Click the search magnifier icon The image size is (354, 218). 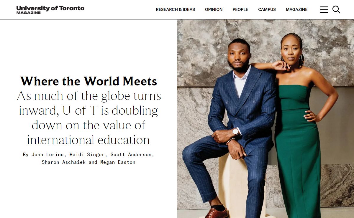click(336, 10)
